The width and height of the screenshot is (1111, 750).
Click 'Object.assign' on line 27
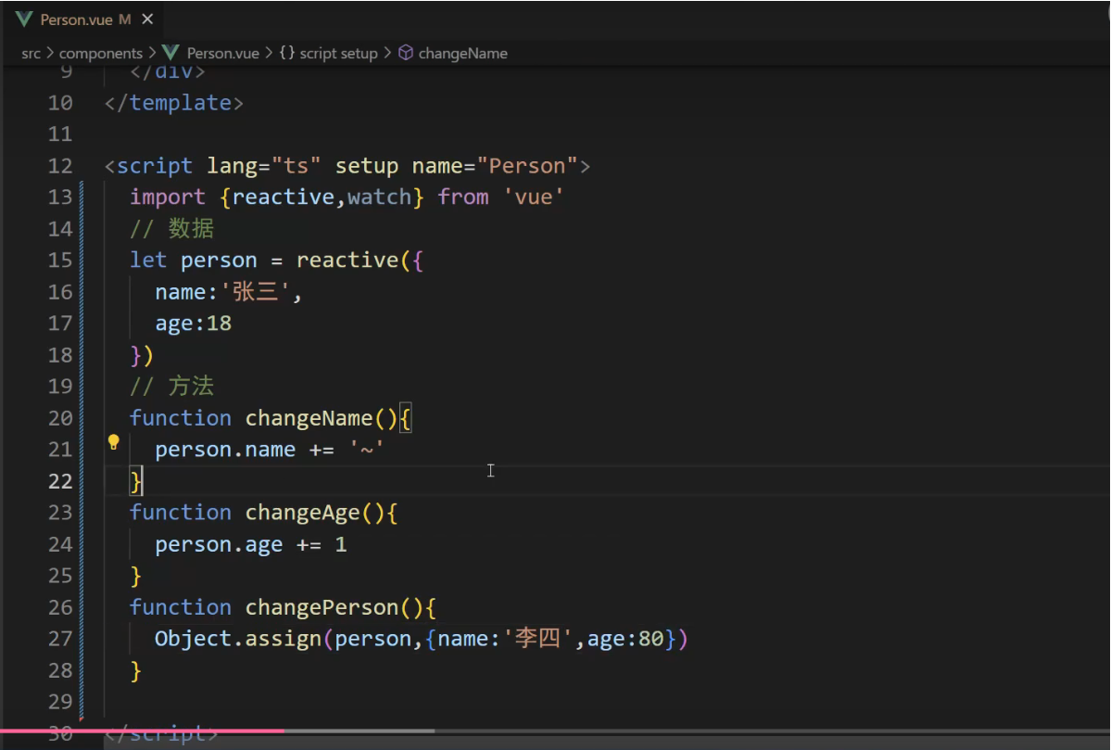[x=238, y=639]
